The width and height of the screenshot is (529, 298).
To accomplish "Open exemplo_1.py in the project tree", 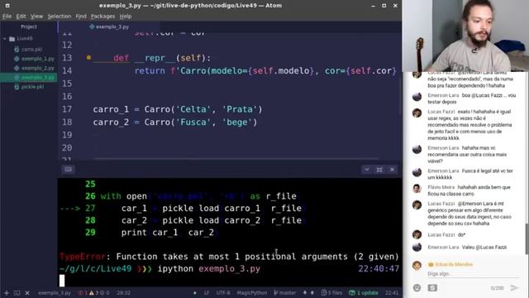I will pyautogui.click(x=37, y=59).
